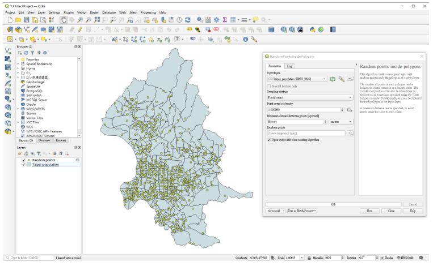
Task: Click the Run button
Action: [369, 211]
